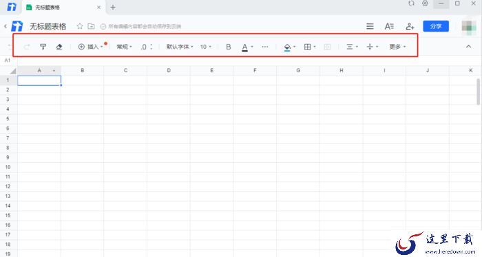Screen dimensions: 482x257
Task: Select column E header
Action: [x=212, y=71]
